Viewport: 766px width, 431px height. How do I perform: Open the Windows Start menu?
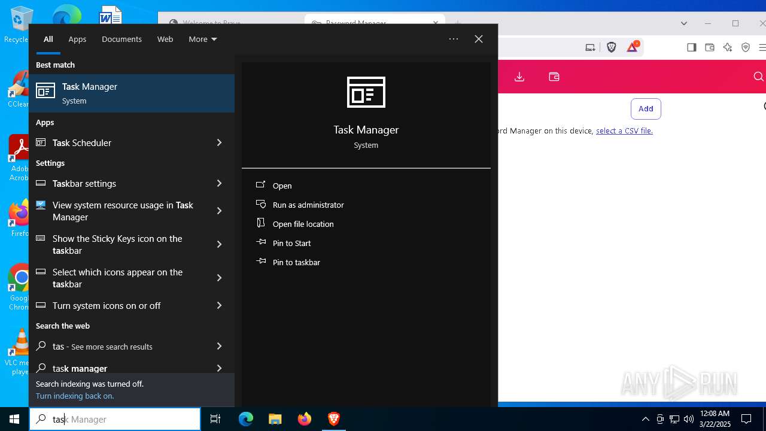point(14,419)
